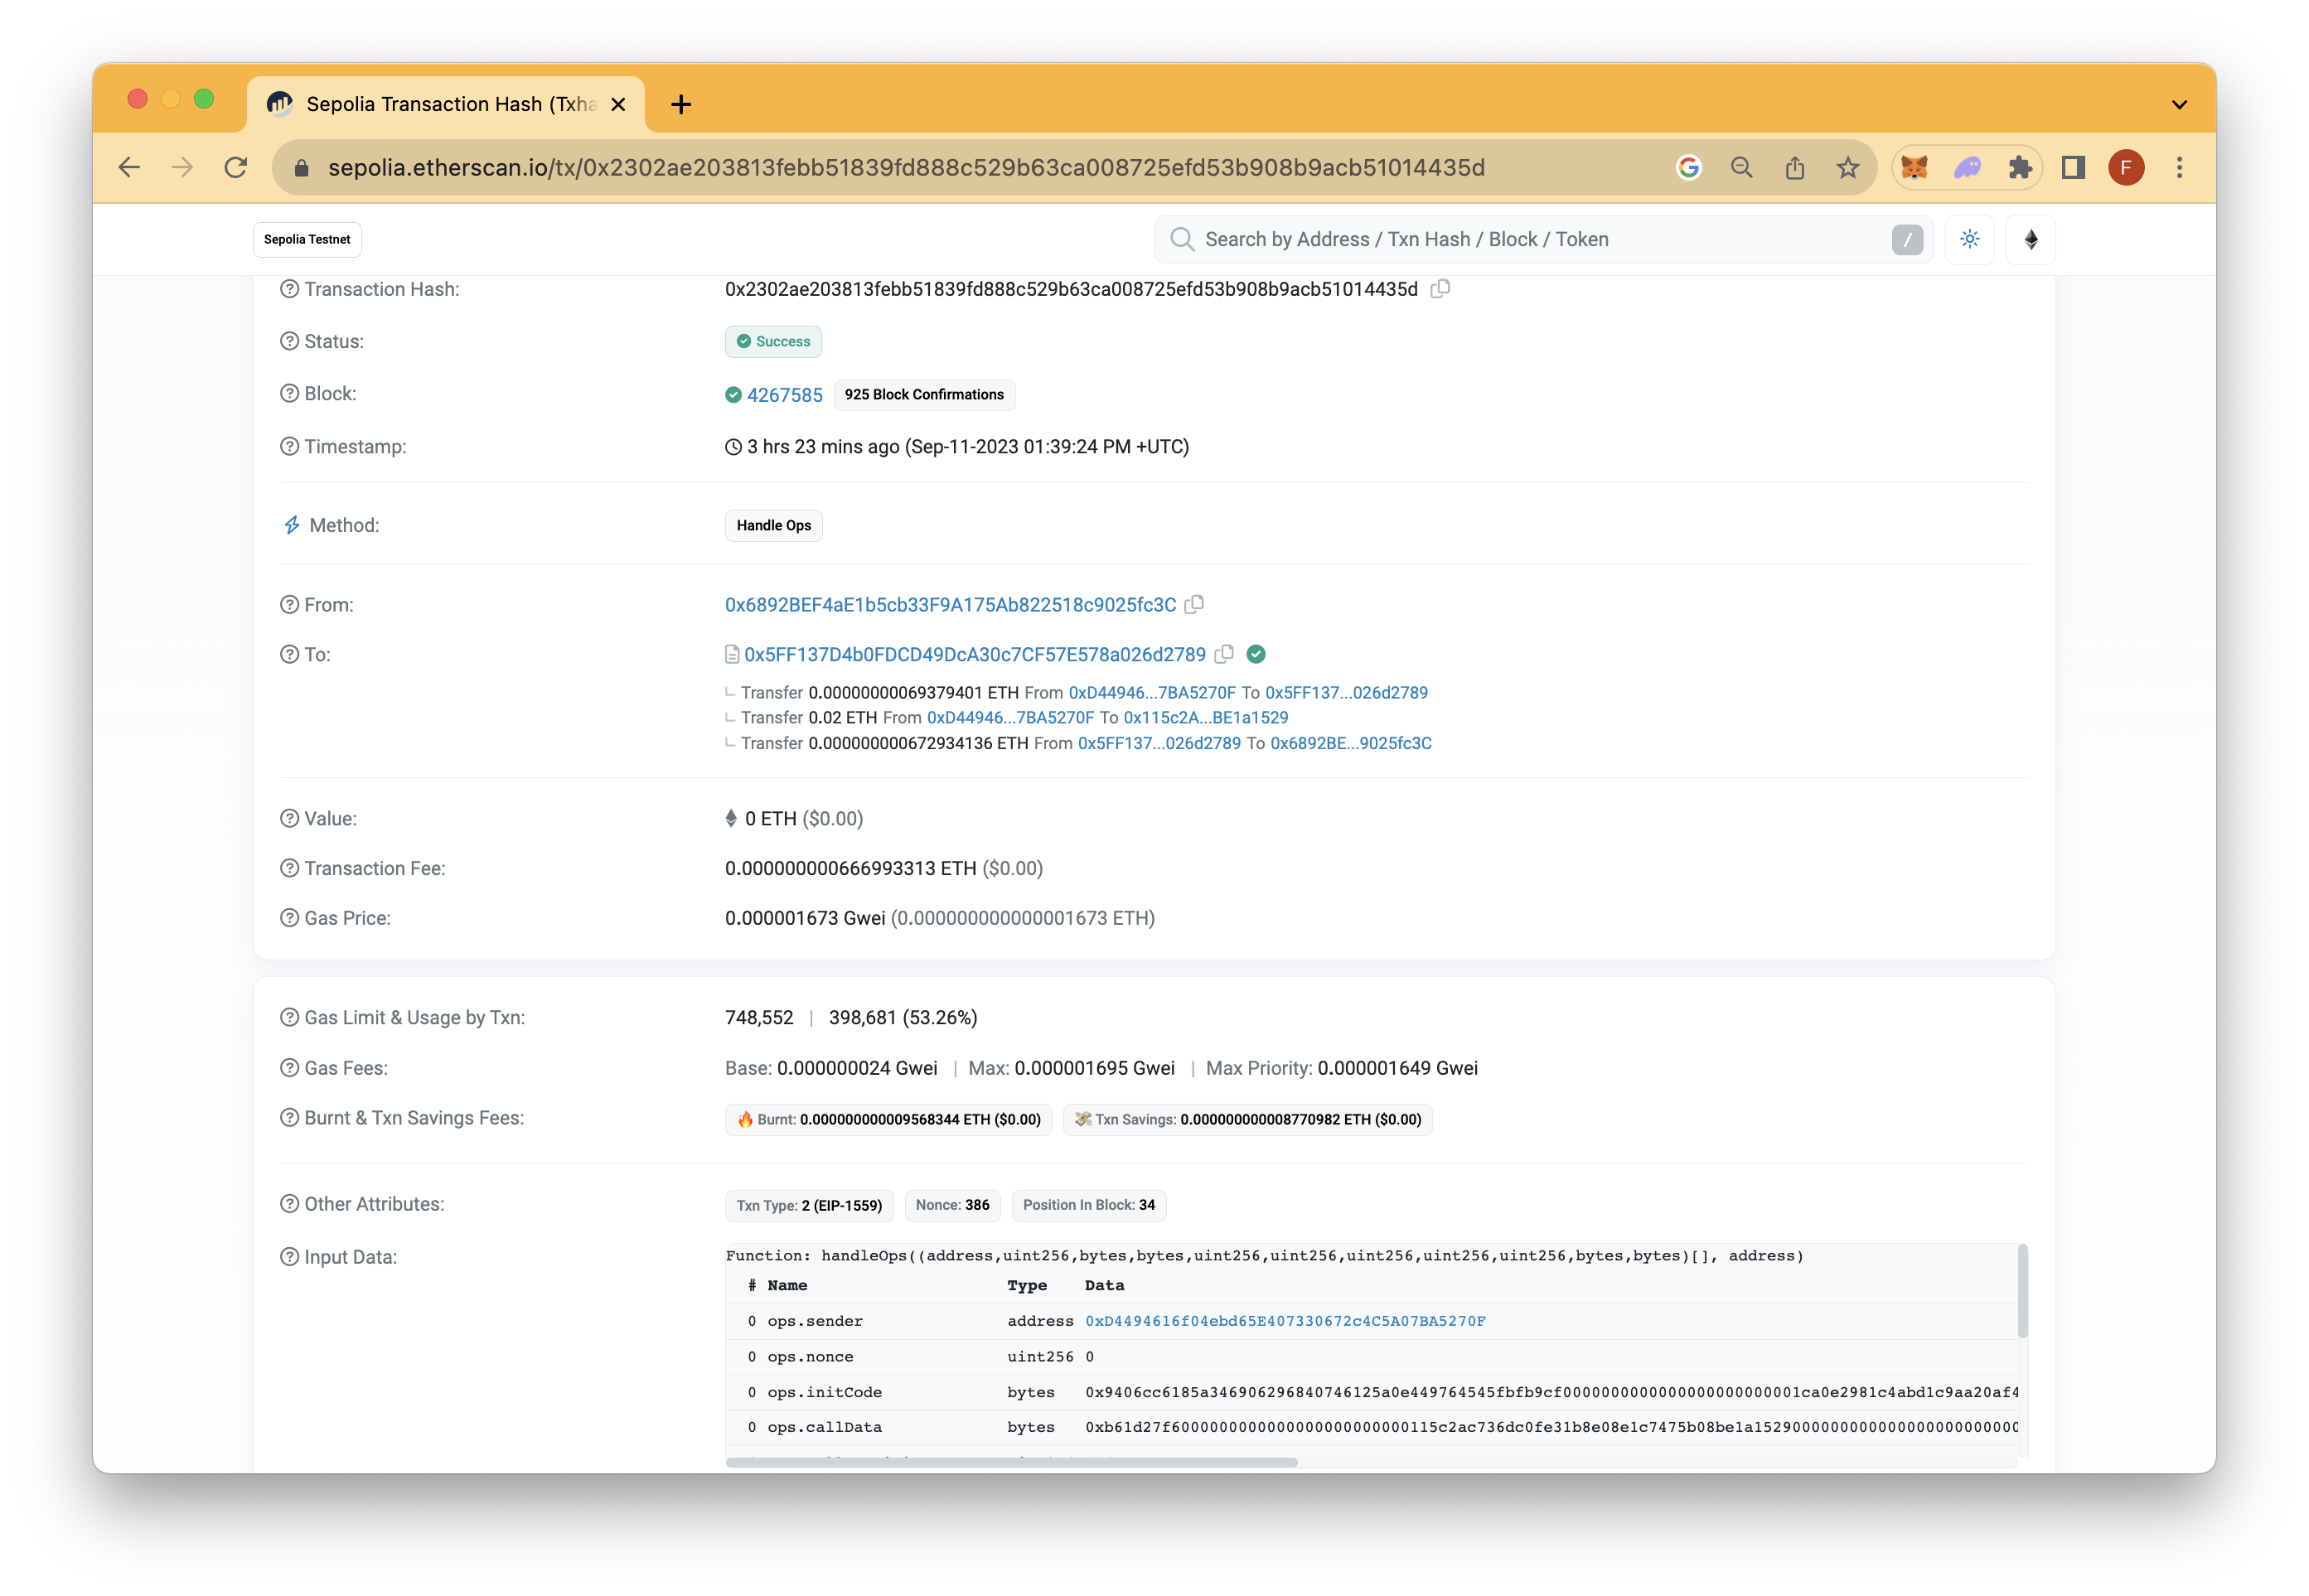Open the purple ghost wallet extension

pos(1967,167)
